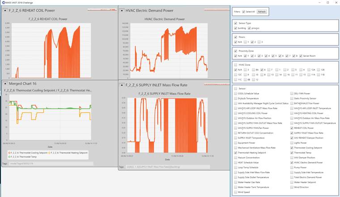Viewport: 340px width, 197px height.
Task: Enable the Lights Power sensor
Action: click(292, 143)
